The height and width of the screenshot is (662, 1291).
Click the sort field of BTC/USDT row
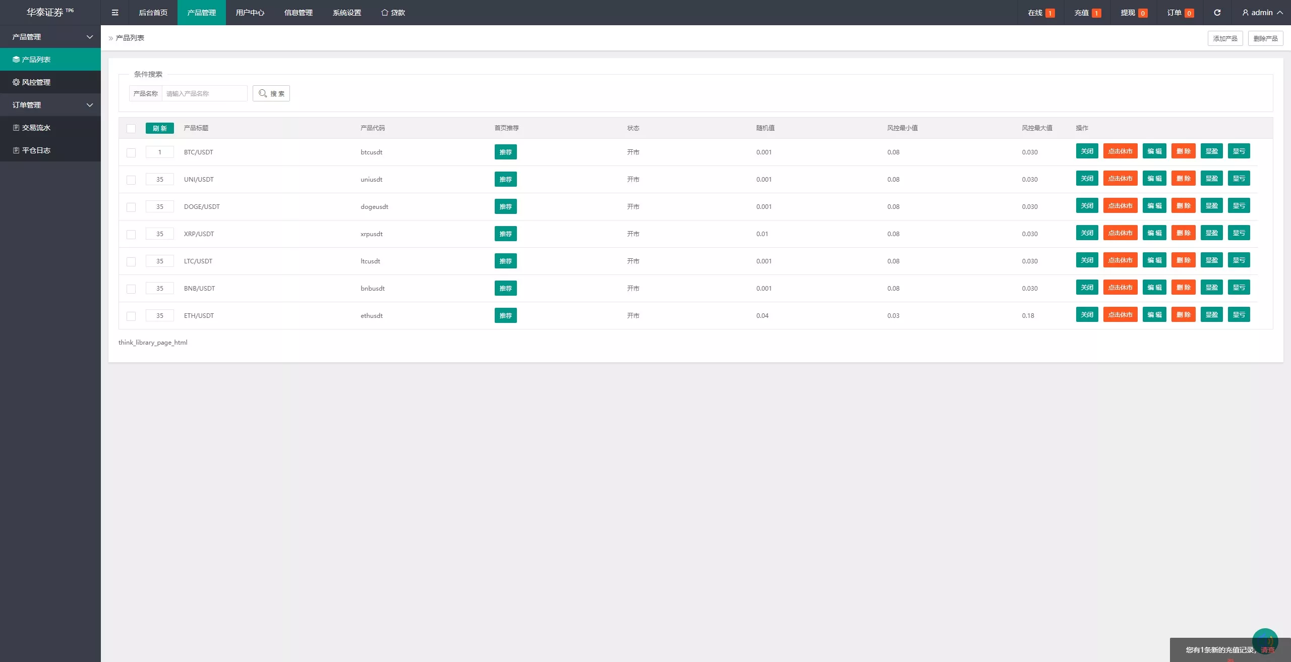click(x=160, y=152)
